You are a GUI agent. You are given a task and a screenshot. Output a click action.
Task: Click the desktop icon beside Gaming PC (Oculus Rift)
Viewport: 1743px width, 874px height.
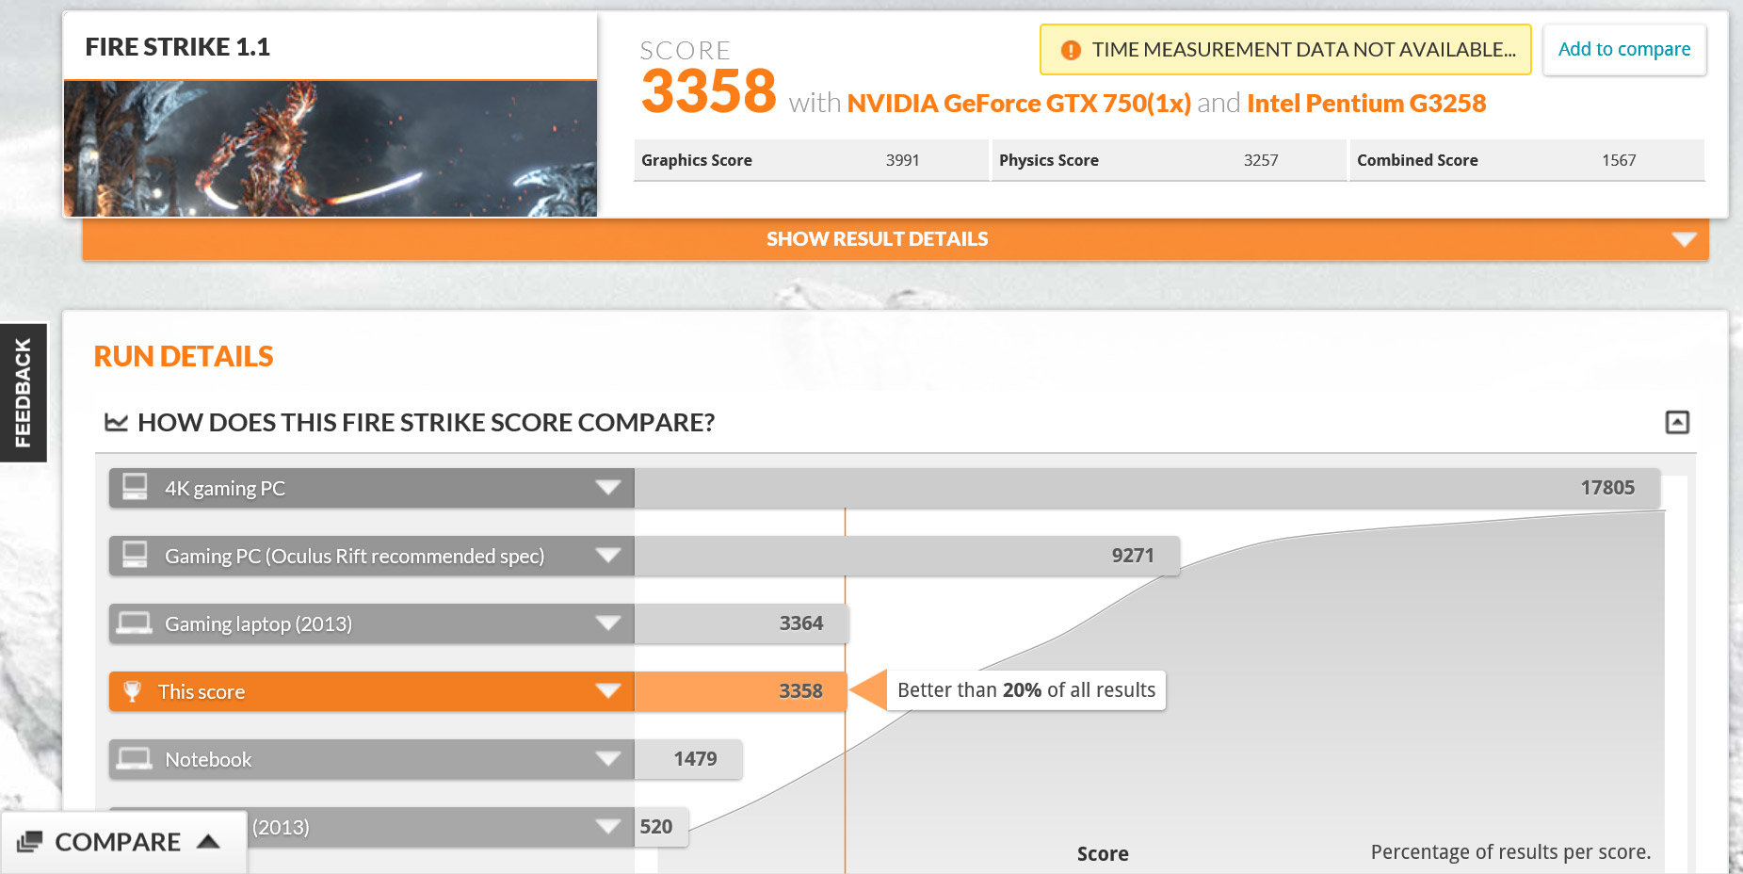pyautogui.click(x=135, y=555)
